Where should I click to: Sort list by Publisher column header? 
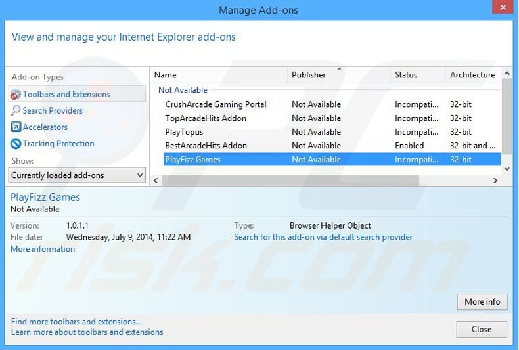[x=339, y=75]
